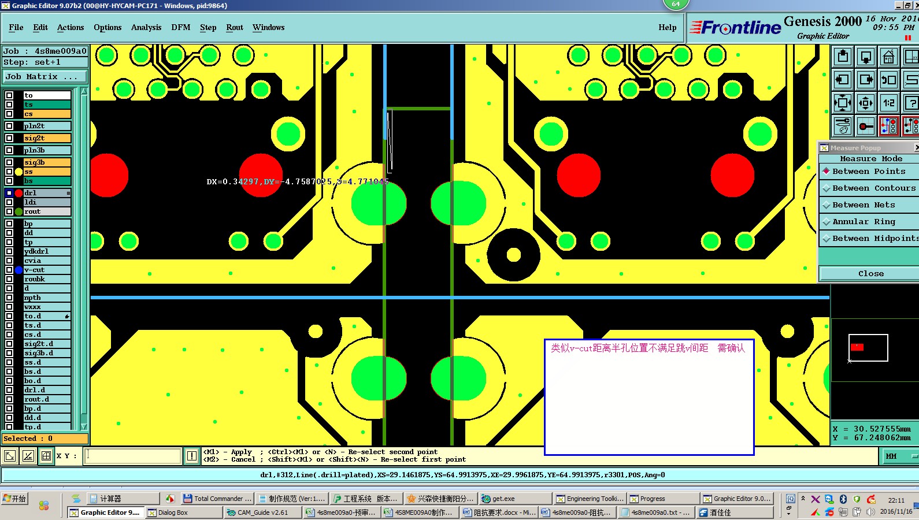This screenshot has width=919, height=520.
Task: Click the yellow color dot of layer ss
Action: [18, 172]
